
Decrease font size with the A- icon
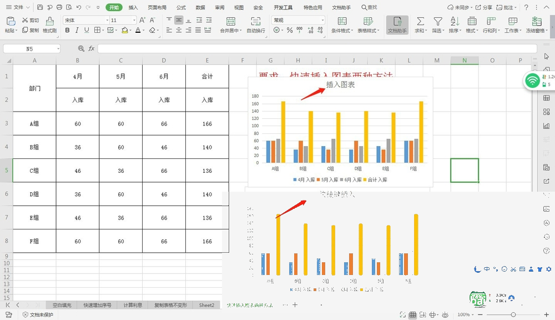(153, 20)
